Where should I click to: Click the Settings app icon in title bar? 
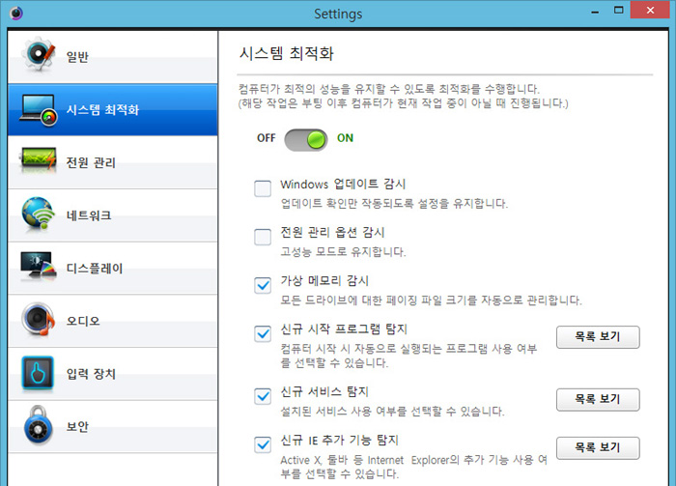(16, 13)
